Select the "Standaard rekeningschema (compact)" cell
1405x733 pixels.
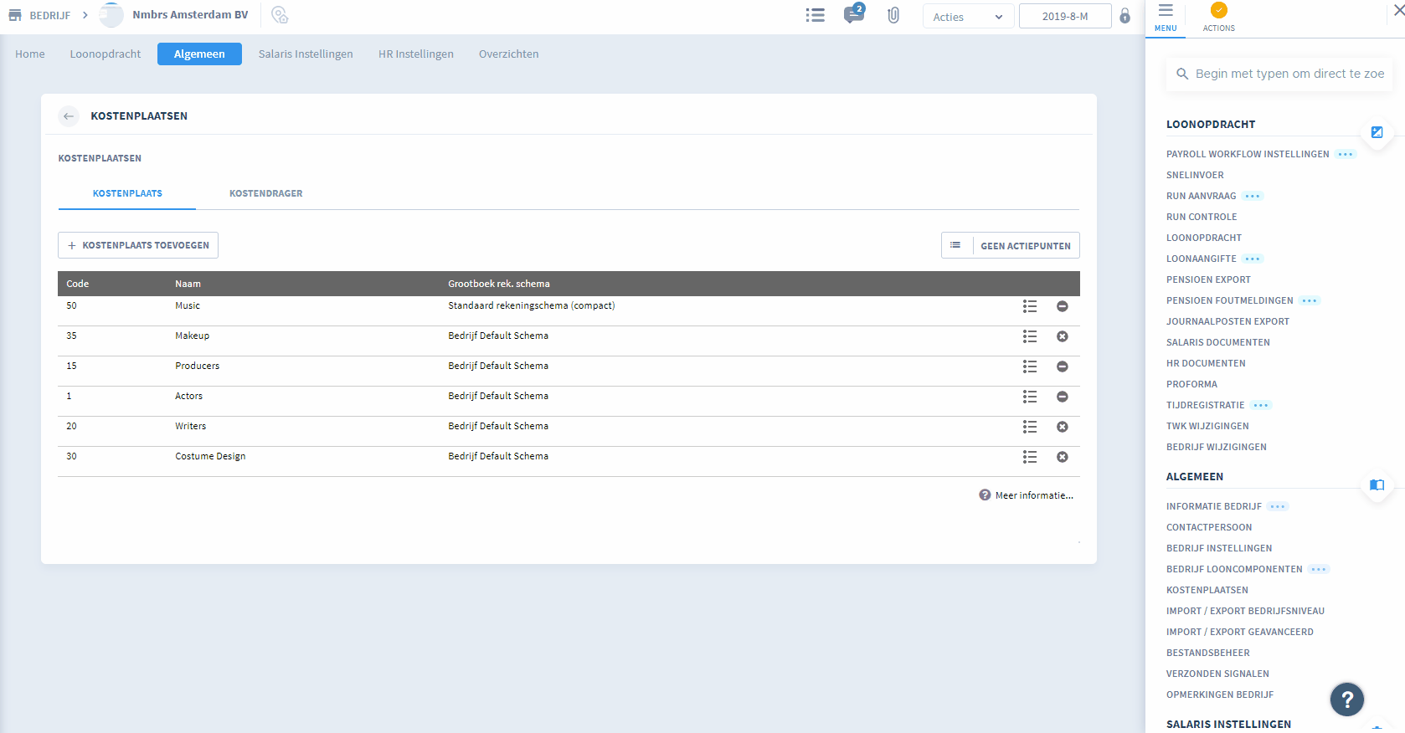(532, 306)
